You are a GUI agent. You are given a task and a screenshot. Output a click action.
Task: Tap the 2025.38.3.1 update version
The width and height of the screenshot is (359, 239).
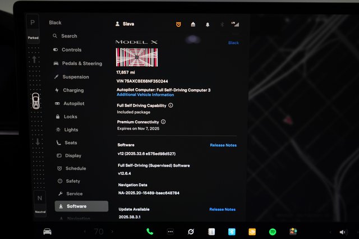130,217
